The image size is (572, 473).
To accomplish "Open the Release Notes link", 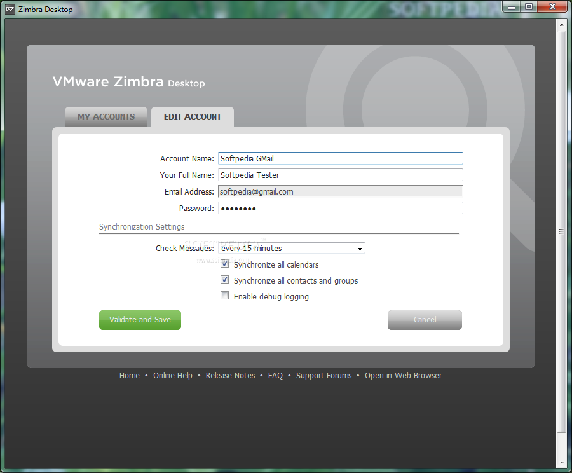I will point(230,376).
